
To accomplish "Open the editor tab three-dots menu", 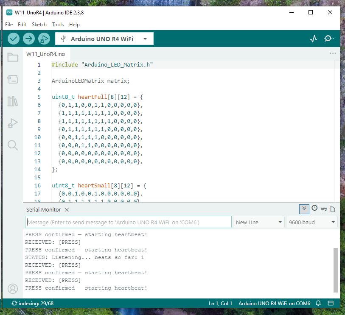I will (x=333, y=53).
